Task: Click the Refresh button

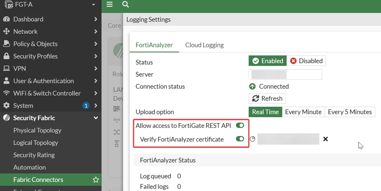Action: (x=267, y=99)
